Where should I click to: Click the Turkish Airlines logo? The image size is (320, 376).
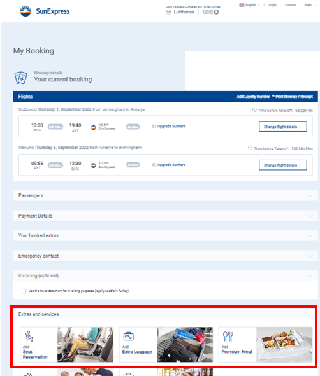(211, 12)
